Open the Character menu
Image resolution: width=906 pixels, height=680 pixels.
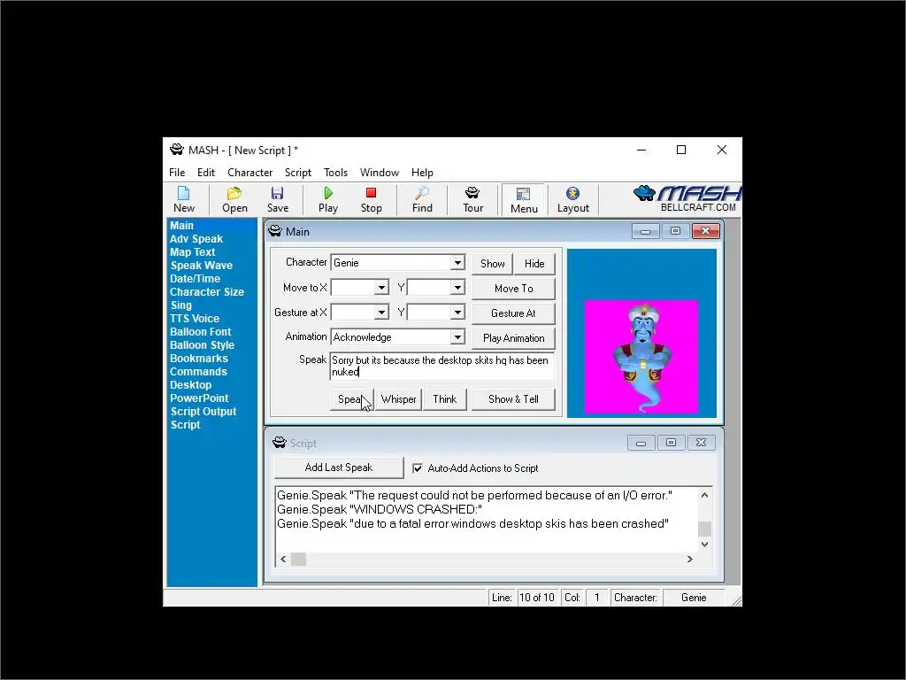point(250,173)
